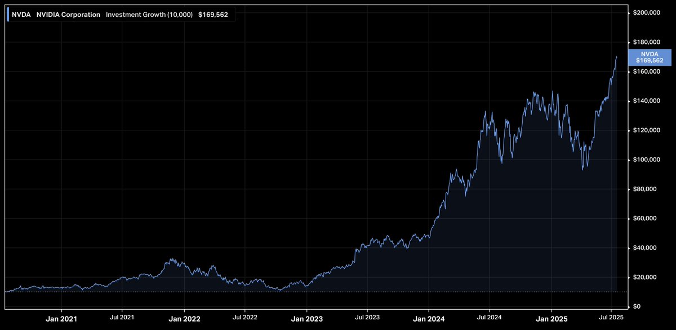Click the Jul 2025 x-axis label
Screen dimensions: 676x330
click(612, 318)
